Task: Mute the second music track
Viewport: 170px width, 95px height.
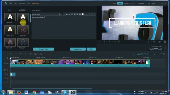Action: [8, 82]
